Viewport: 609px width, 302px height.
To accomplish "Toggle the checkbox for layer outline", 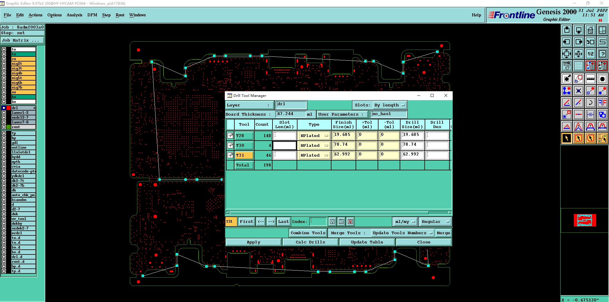I will click(4, 147).
